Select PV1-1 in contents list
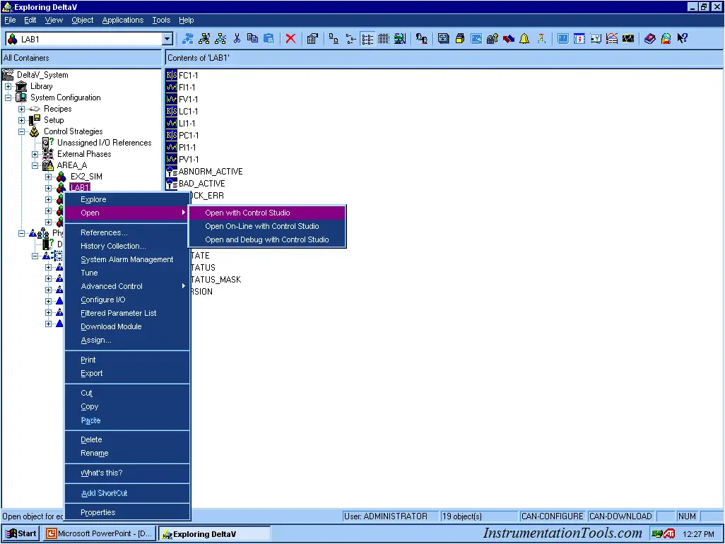The image size is (725, 544). 189,160
